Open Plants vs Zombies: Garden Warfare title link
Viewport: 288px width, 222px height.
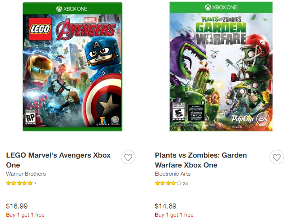point(201,160)
